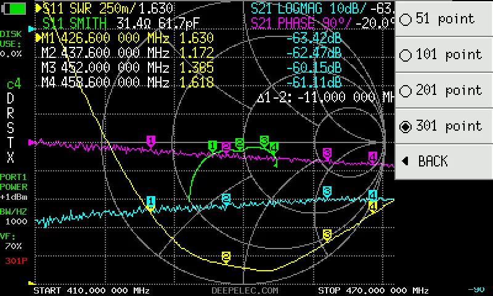Click green marker 2 on Smith trace
Screen dimensions: 493x296
(x=240, y=144)
